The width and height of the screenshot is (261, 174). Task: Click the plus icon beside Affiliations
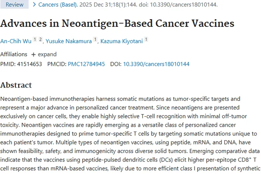(x=33, y=55)
